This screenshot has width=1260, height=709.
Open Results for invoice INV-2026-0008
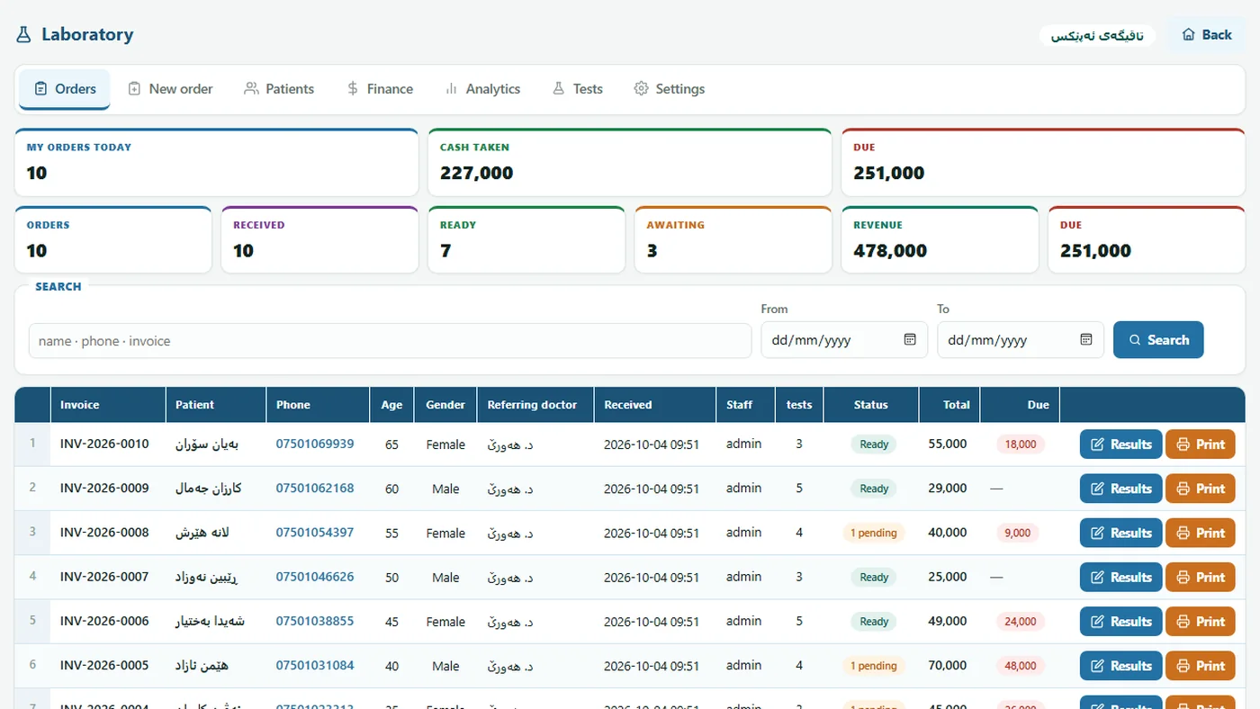click(x=1121, y=533)
